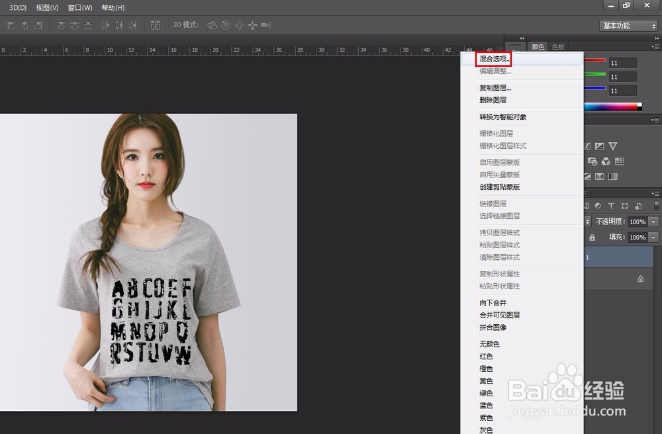Image resolution: width=662 pixels, height=434 pixels.
Task: Select the 3D rotate mode icon in options bar
Action: tap(211, 26)
